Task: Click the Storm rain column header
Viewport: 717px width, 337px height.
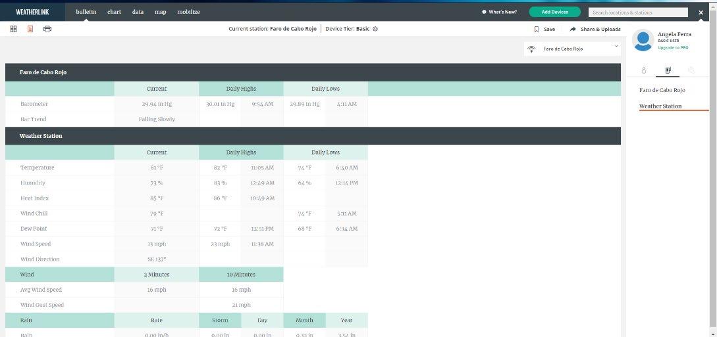Action: [x=220, y=320]
